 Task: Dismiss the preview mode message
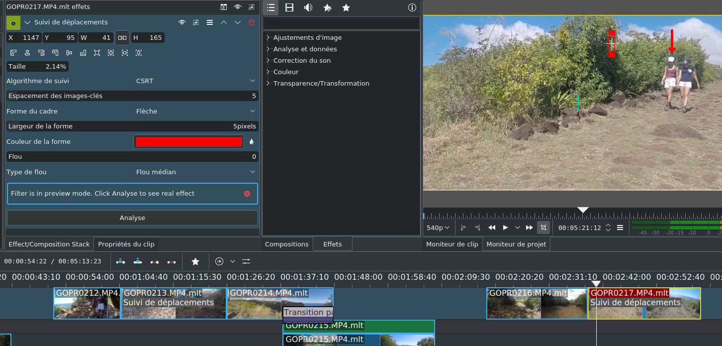pos(247,194)
